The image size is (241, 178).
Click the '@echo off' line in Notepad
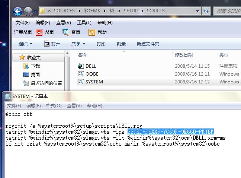pyautogui.click(x=19, y=114)
